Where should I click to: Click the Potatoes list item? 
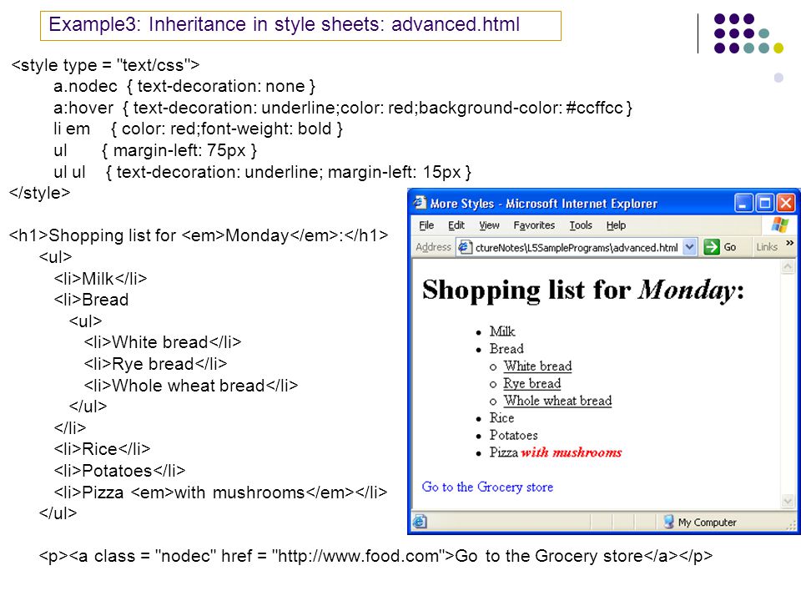pos(513,436)
